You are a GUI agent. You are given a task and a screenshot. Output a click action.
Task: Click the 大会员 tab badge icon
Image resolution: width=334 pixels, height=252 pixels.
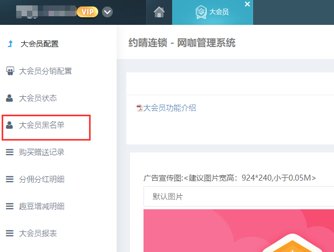(201, 12)
